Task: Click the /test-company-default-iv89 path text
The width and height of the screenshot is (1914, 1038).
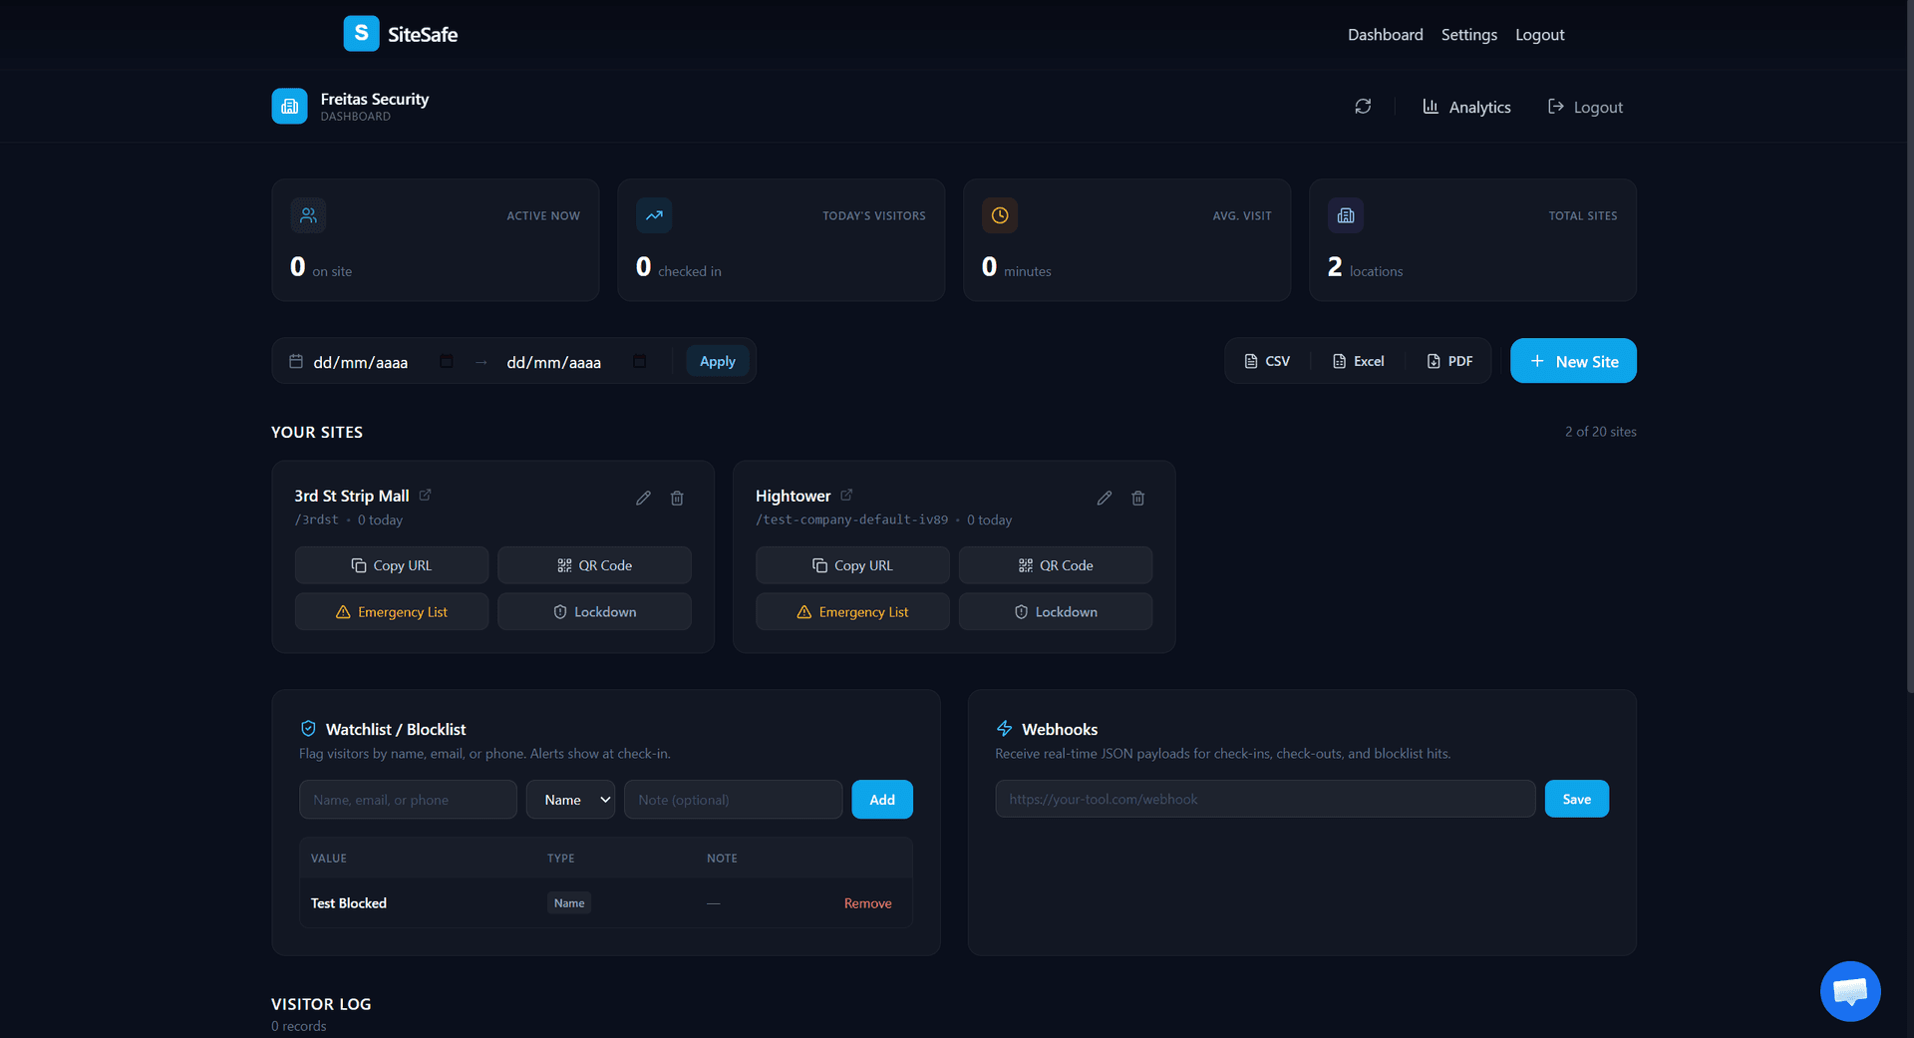Action: pos(851,519)
